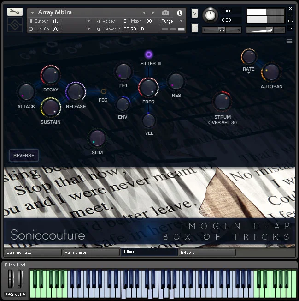Click the Soniccouture logo icon under wrench
The width and height of the screenshot is (299, 301).
15,25
